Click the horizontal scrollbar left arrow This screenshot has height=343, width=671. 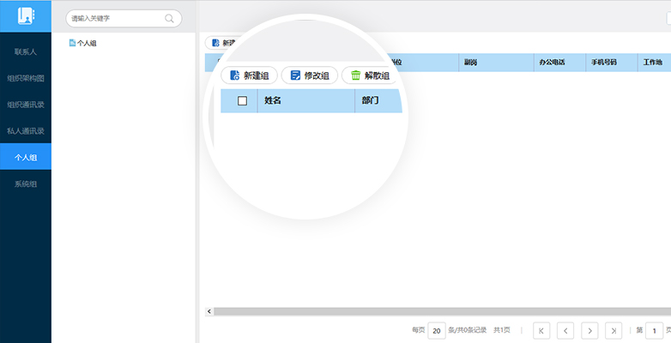(x=209, y=311)
